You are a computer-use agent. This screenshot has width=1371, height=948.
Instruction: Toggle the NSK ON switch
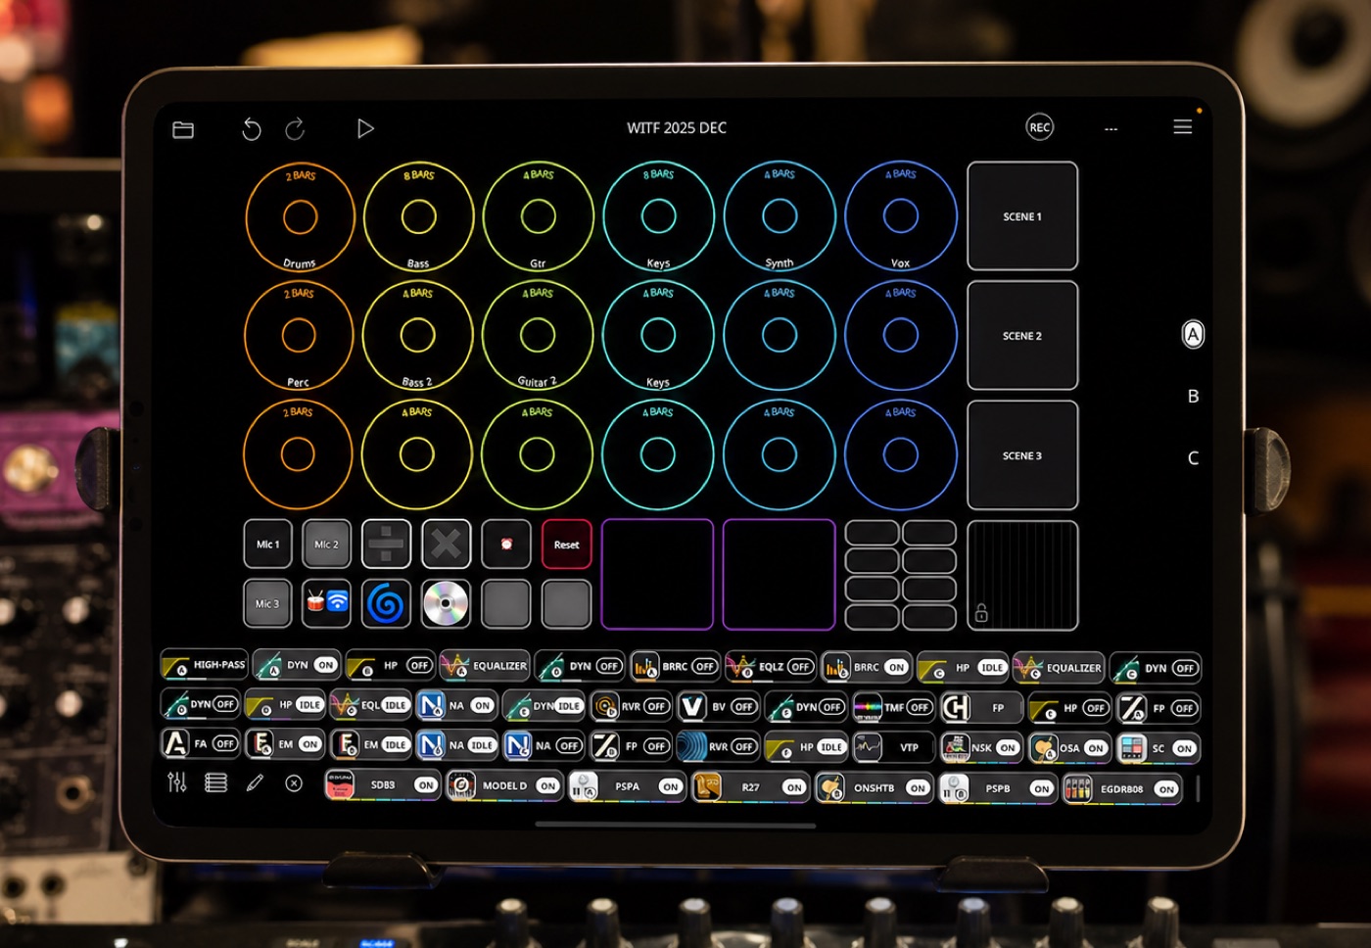(x=1007, y=748)
